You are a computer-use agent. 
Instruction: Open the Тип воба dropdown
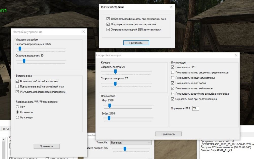tap(131, 142)
